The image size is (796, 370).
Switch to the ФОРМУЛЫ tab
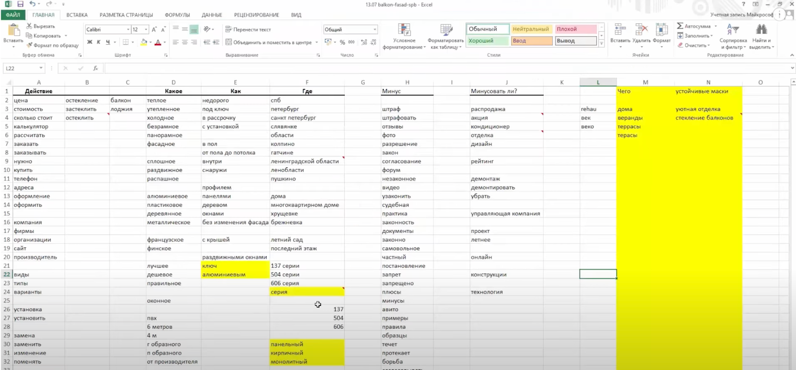[177, 15]
